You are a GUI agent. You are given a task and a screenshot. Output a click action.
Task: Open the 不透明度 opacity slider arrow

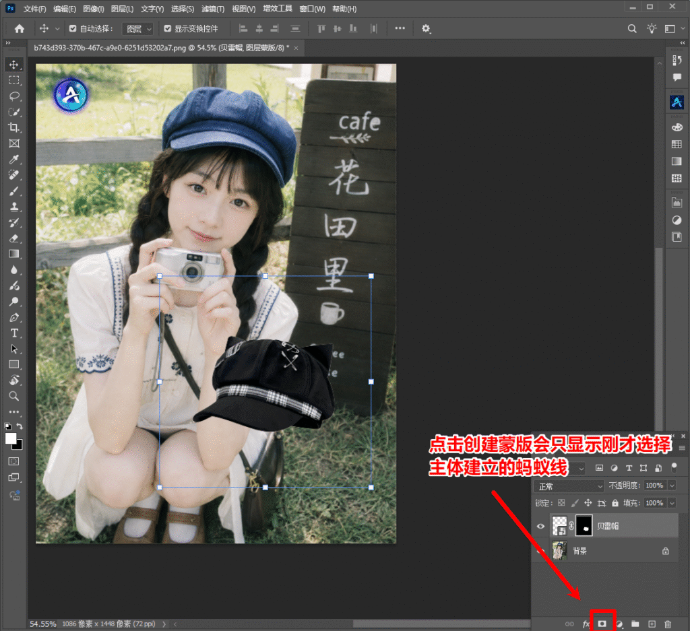(x=672, y=486)
